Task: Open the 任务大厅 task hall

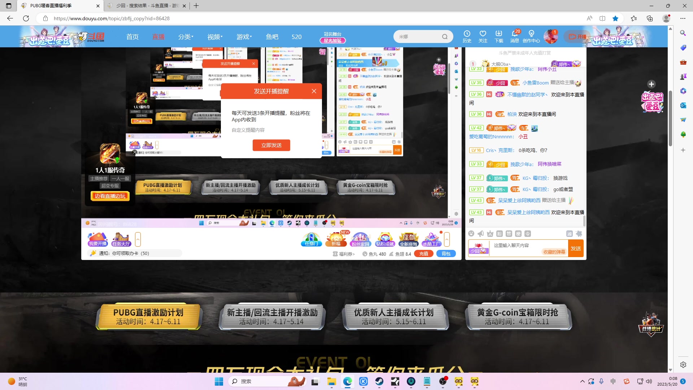Action: (121, 239)
